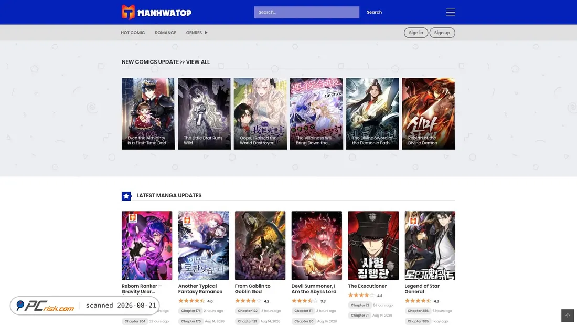Open Even the Almighty Is a First-Time Dad cover
The image size is (577, 325).
pos(148,113)
